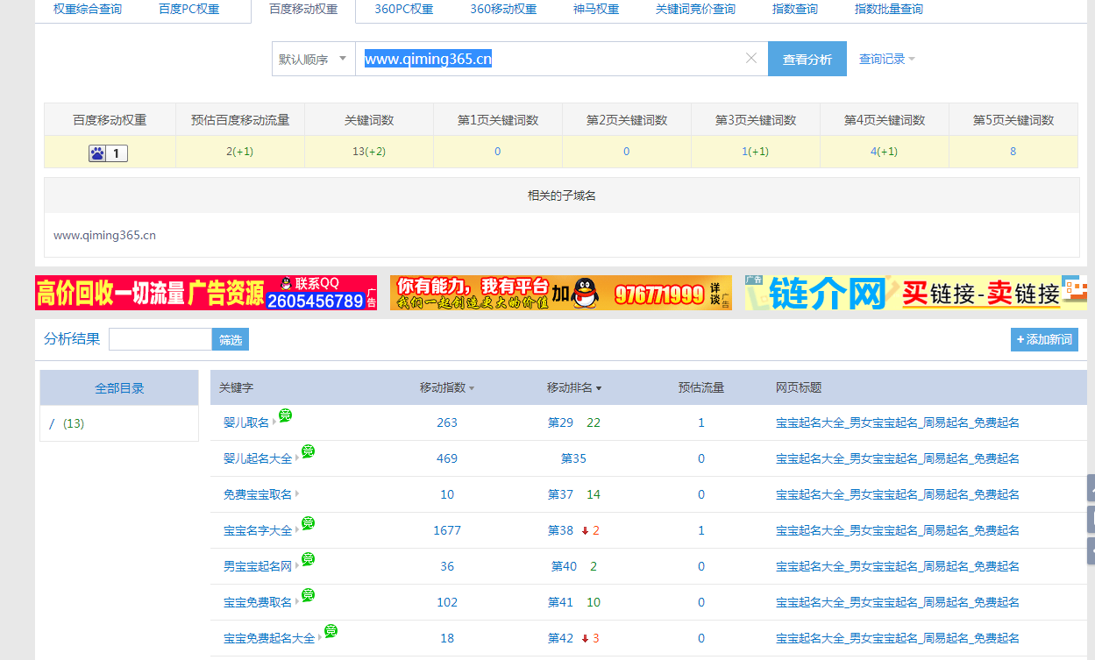Viewport: 1095px width, 660px height.
Task: Click the Baidu paw weight badge
Action: [108, 153]
